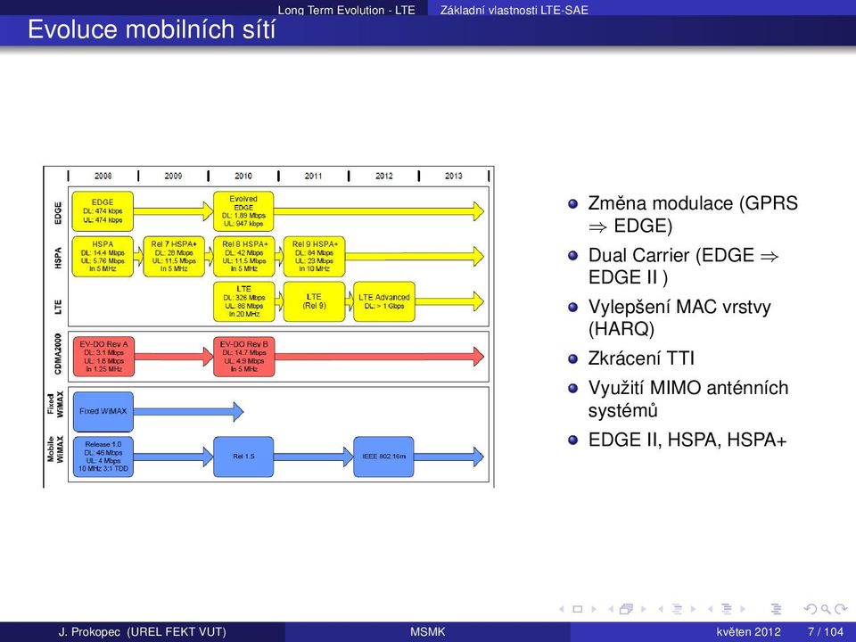Click the květen 2012 date text
The image size is (856, 642).
point(748,631)
